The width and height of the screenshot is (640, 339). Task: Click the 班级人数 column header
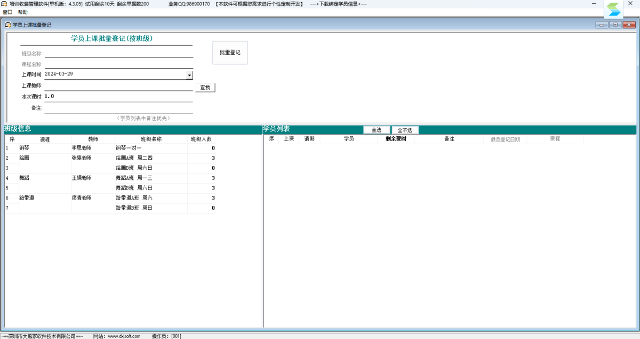(x=202, y=139)
